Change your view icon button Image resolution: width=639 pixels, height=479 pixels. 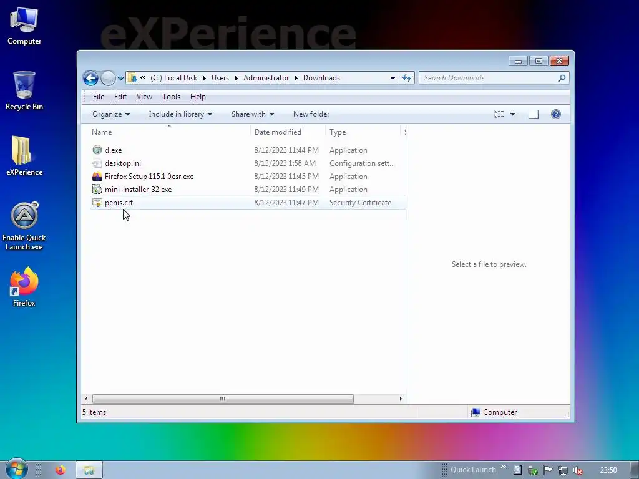pyautogui.click(x=499, y=114)
